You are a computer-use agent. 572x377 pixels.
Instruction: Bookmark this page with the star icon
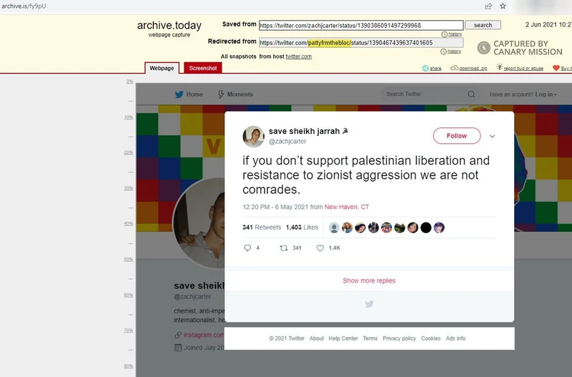(x=503, y=6)
